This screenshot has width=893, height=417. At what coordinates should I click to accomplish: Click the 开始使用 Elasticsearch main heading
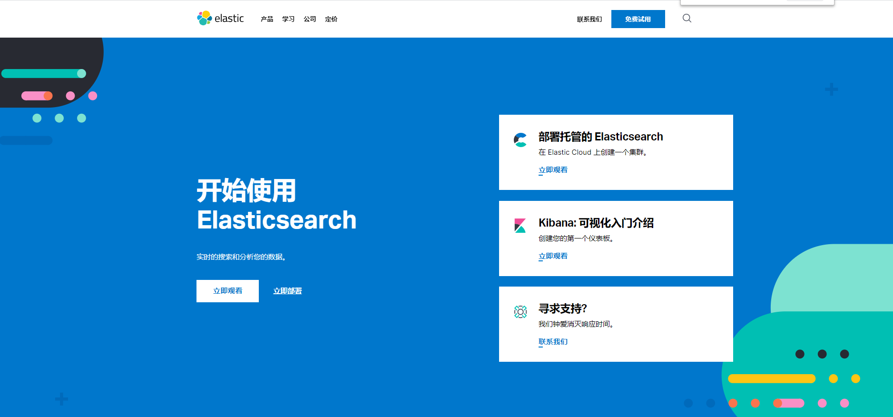[276, 205]
